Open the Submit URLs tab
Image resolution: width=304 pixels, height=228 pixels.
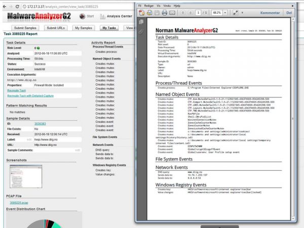(56, 28)
